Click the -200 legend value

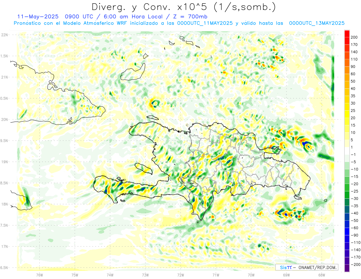pyautogui.click(x=355, y=264)
